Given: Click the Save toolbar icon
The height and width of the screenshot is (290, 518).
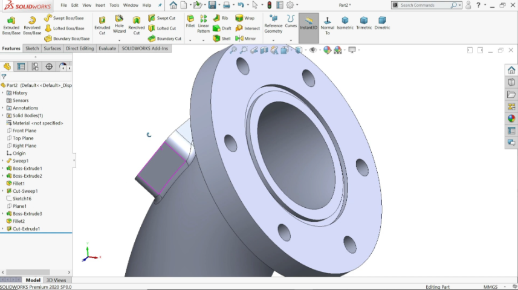Looking at the screenshot, I should pyautogui.click(x=212, y=5).
